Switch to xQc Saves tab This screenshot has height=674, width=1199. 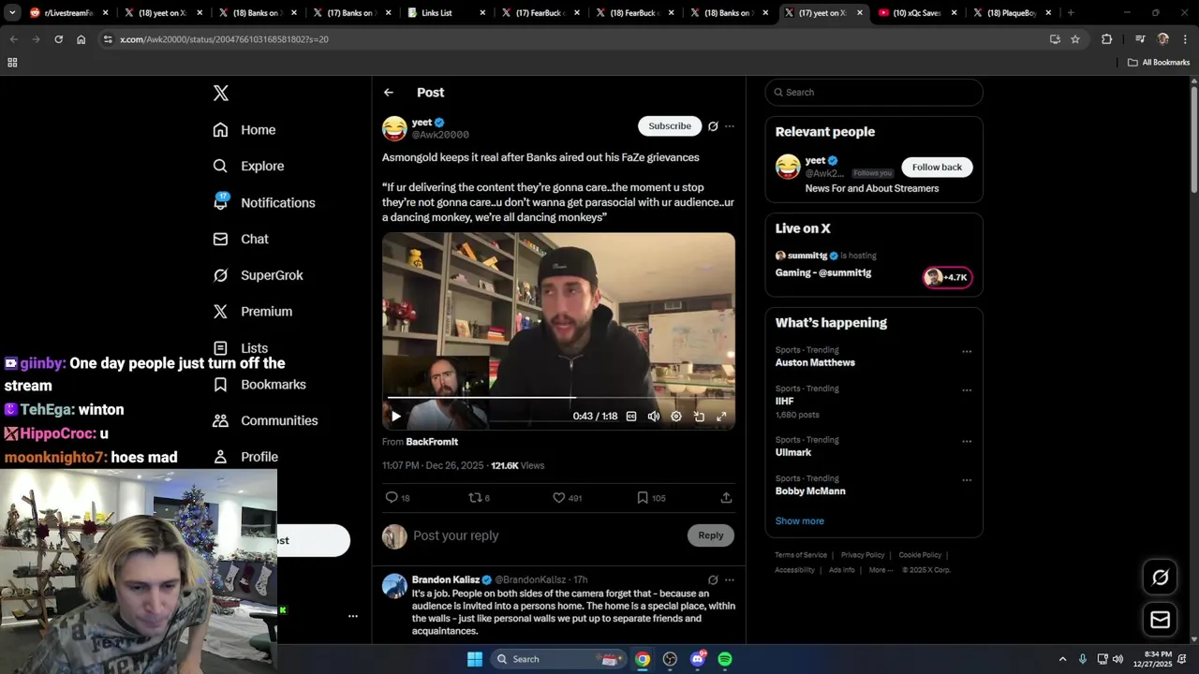point(918,13)
